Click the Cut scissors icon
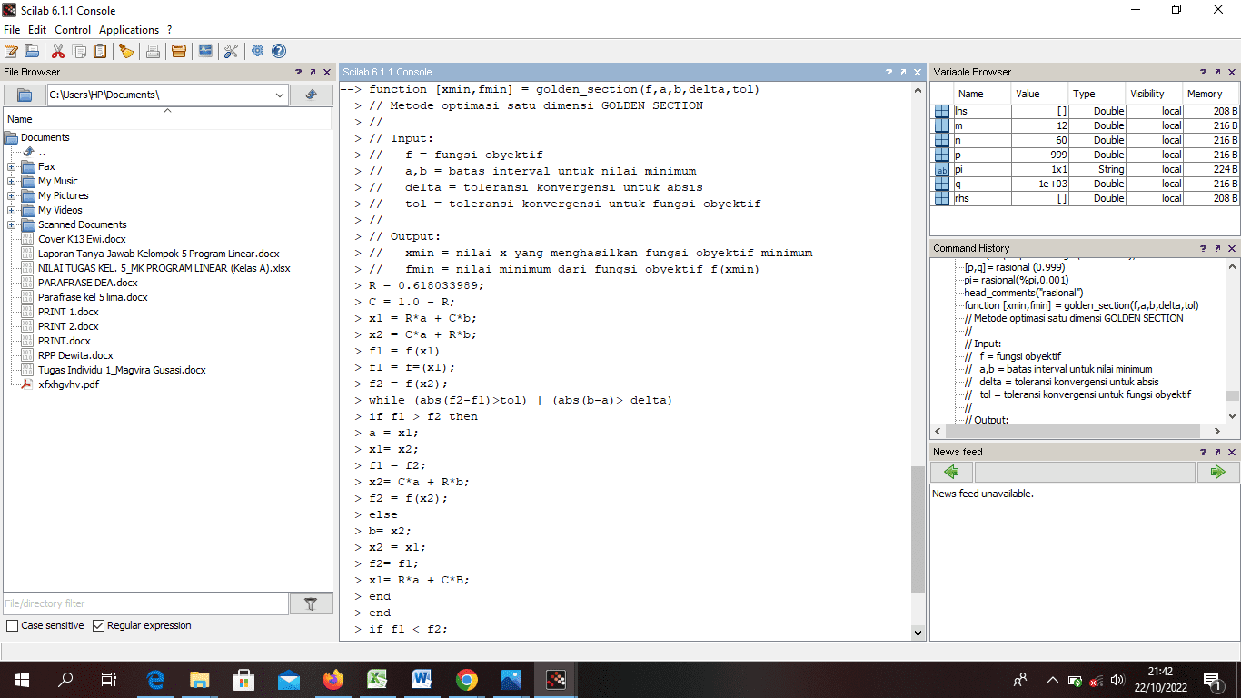Viewport: 1241px width, 698px height. point(58,51)
